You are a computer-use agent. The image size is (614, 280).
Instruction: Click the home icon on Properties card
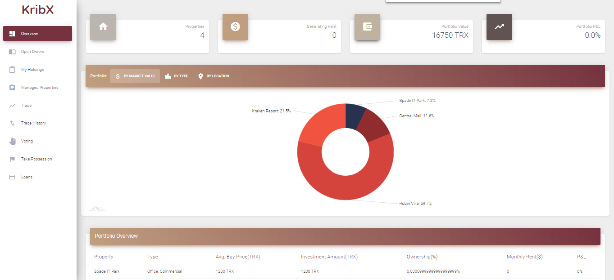(103, 27)
